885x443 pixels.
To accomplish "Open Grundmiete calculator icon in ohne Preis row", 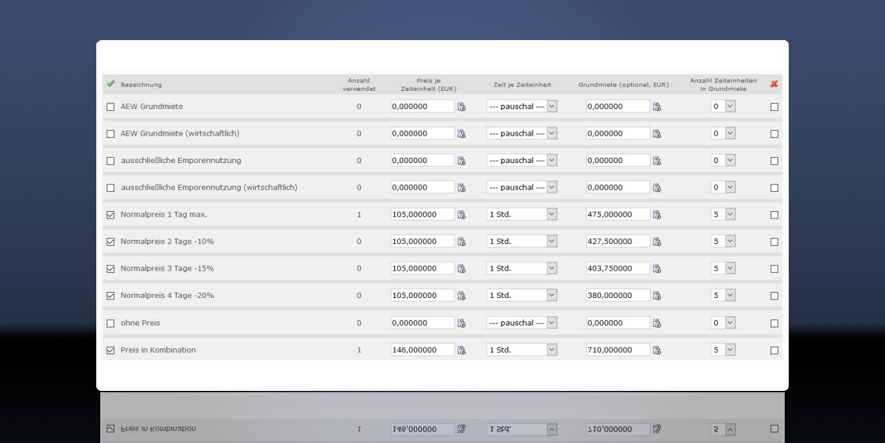I will tap(657, 323).
